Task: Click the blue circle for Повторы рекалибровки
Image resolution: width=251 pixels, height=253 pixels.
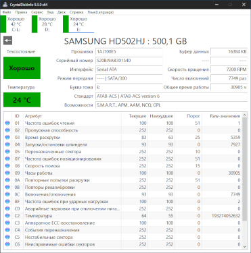Action: click(x=7, y=187)
